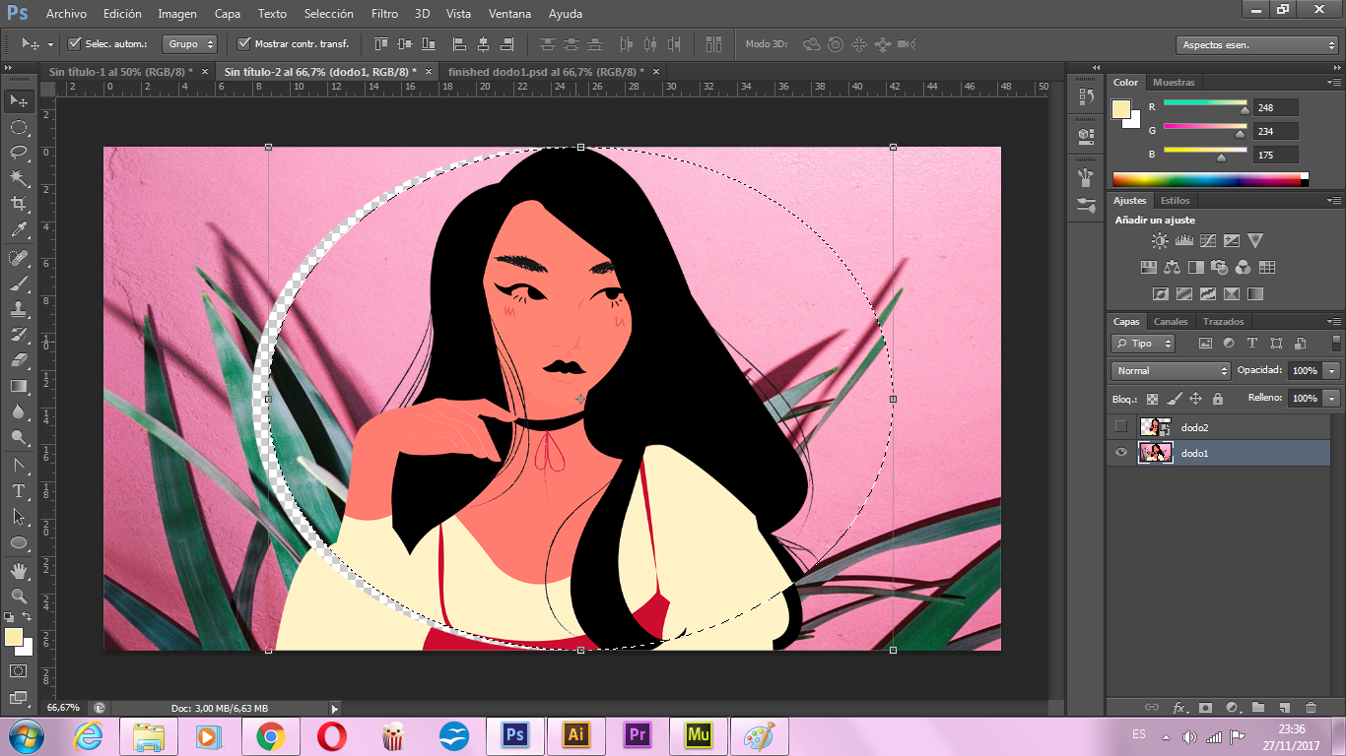
Task: Select the Move tool
Action: pos(18,100)
